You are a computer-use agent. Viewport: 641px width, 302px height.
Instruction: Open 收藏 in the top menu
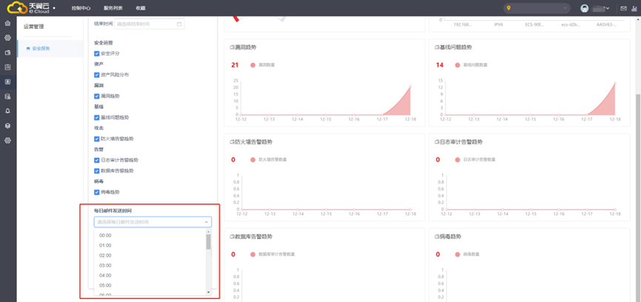[x=140, y=8]
